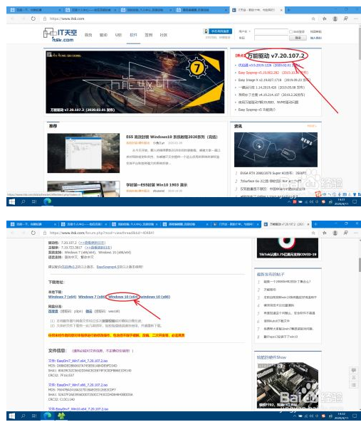This screenshot has height=422, width=361.
Task: Open the 百度盘 netdisk share link
Action: (53, 312)
